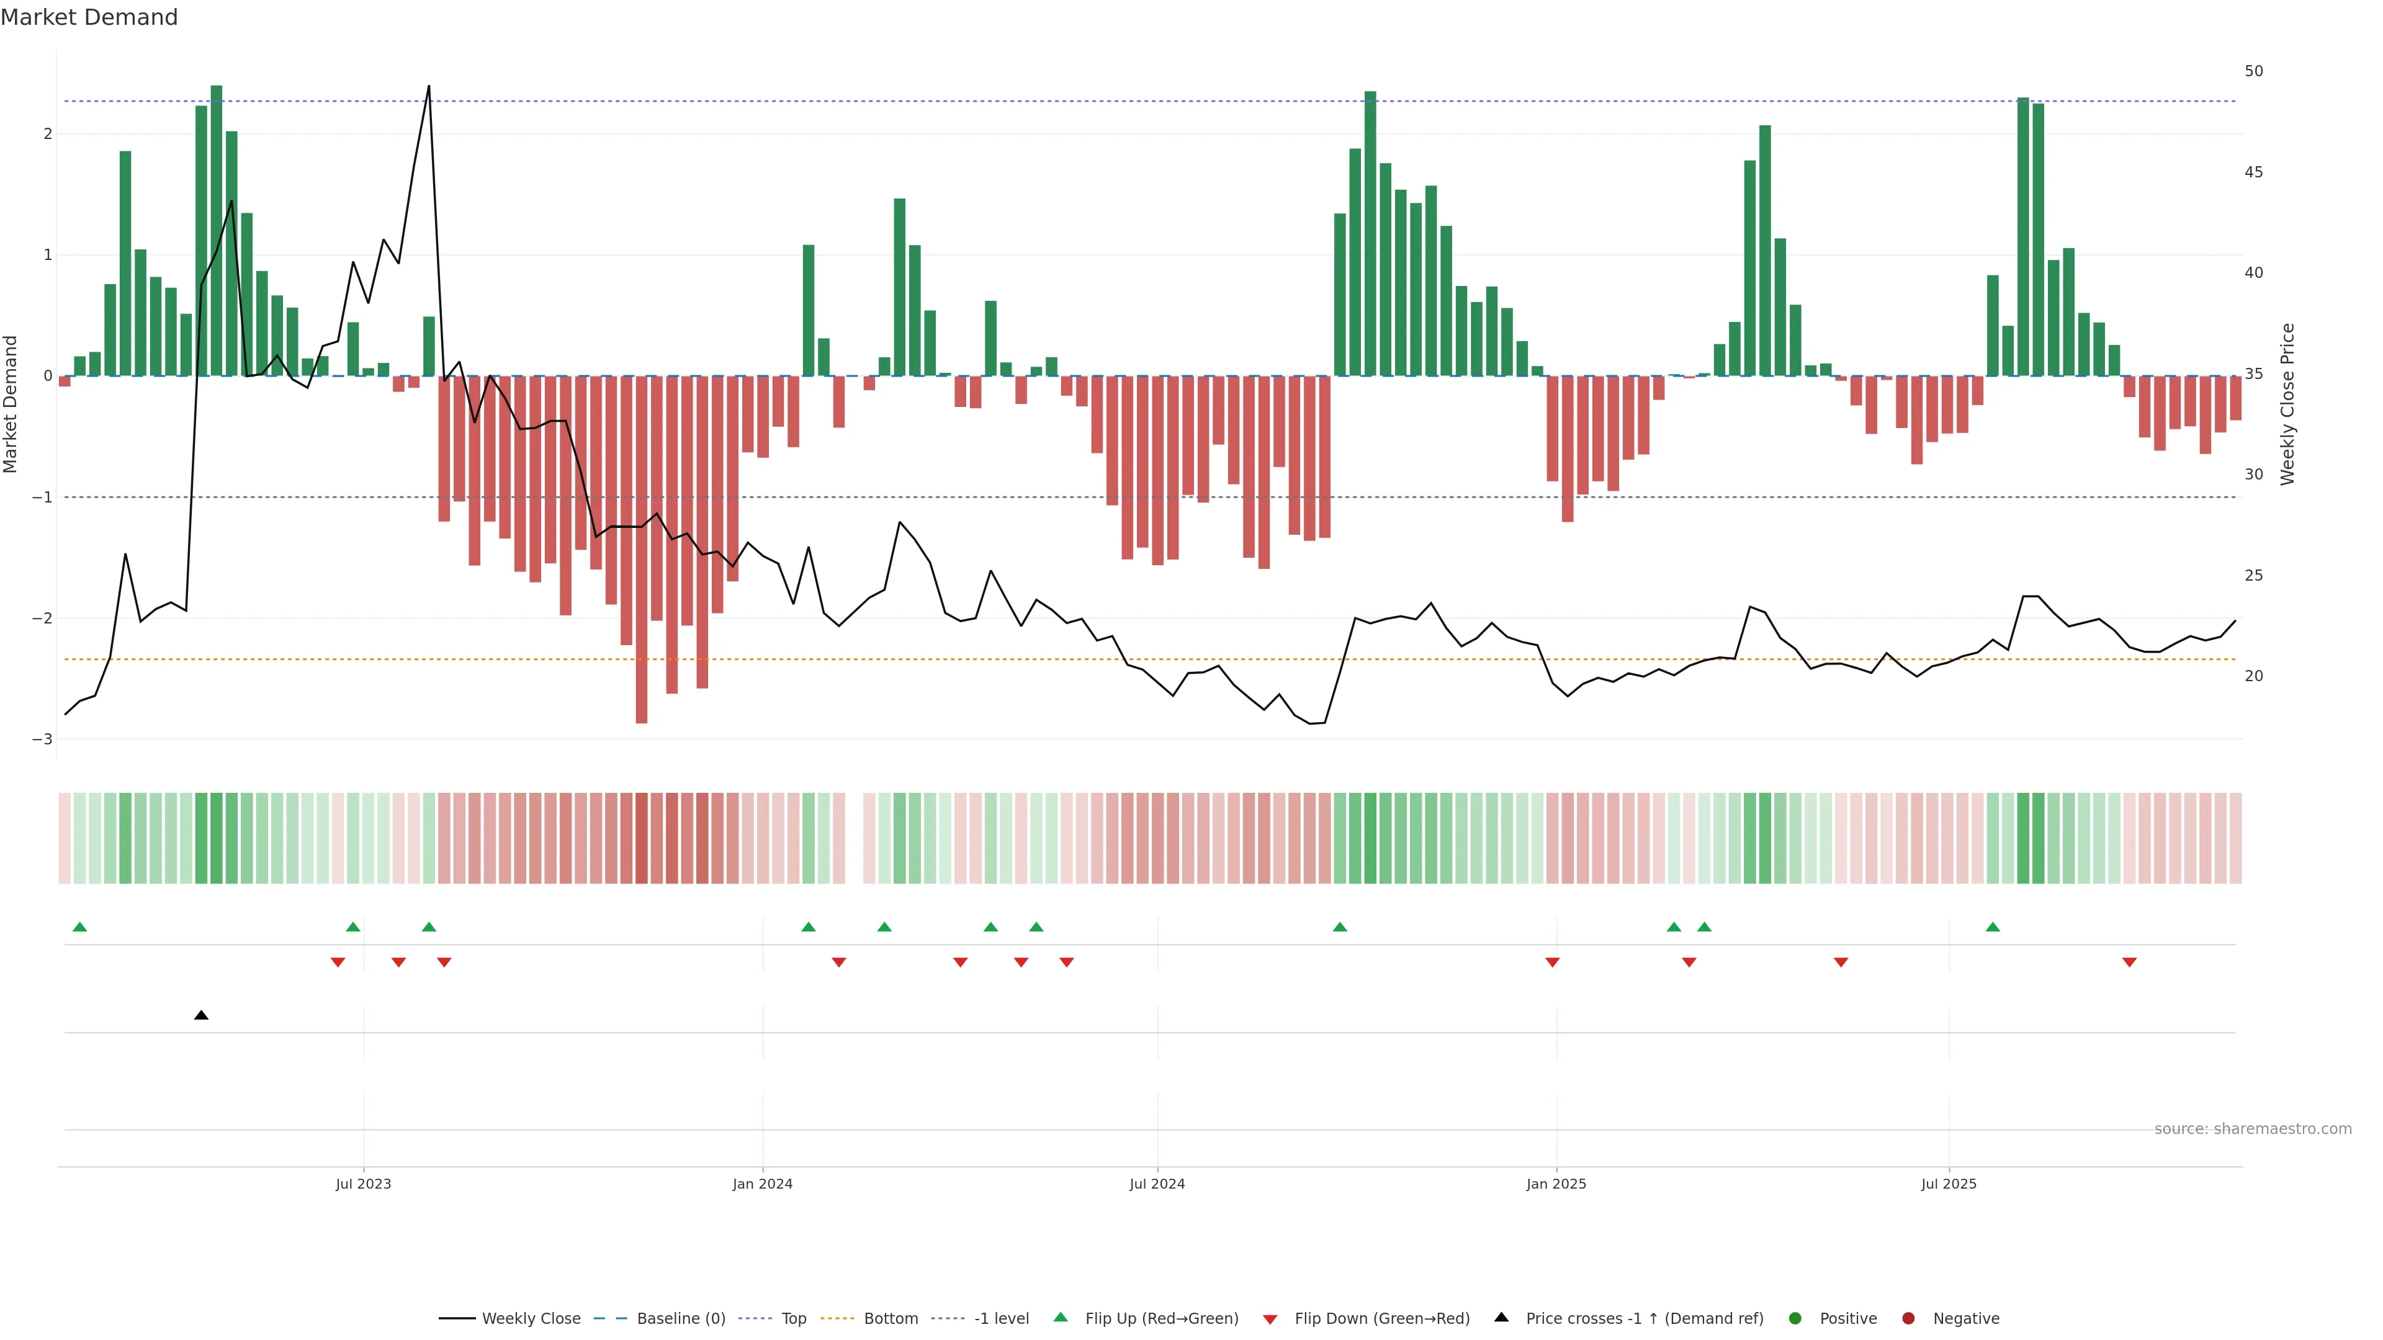Click the green Flip Up triangle legend icon

click(x=1060, y=1317)
